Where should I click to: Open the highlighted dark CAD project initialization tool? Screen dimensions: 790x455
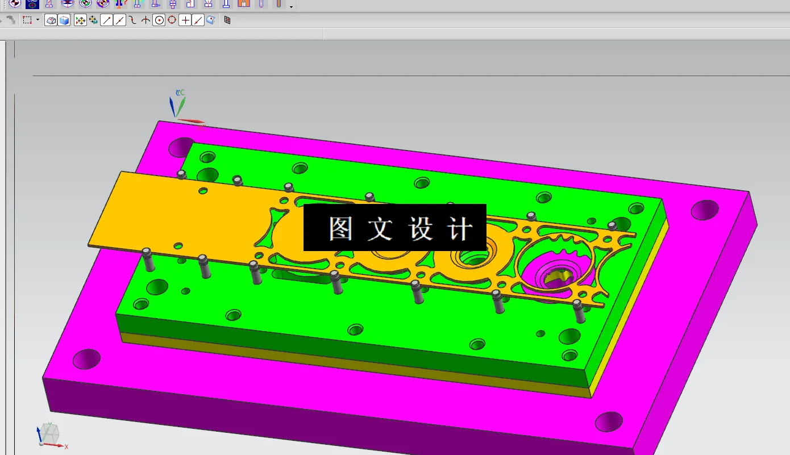pos(31,5)
